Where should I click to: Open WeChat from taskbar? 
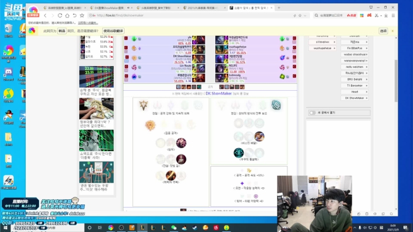(174, 227)
